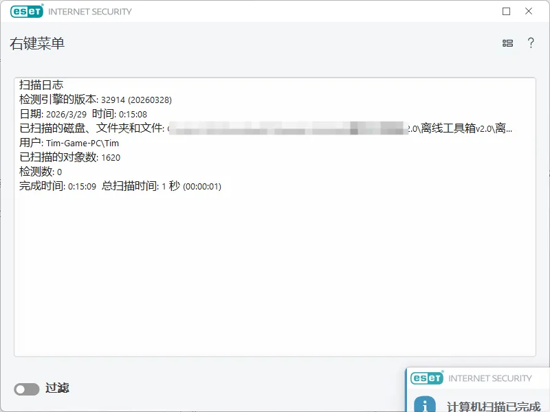Enable the 过滤 filter toggle switch
The height and width of the screenshot is (412, 550).
tap(27, 389)
